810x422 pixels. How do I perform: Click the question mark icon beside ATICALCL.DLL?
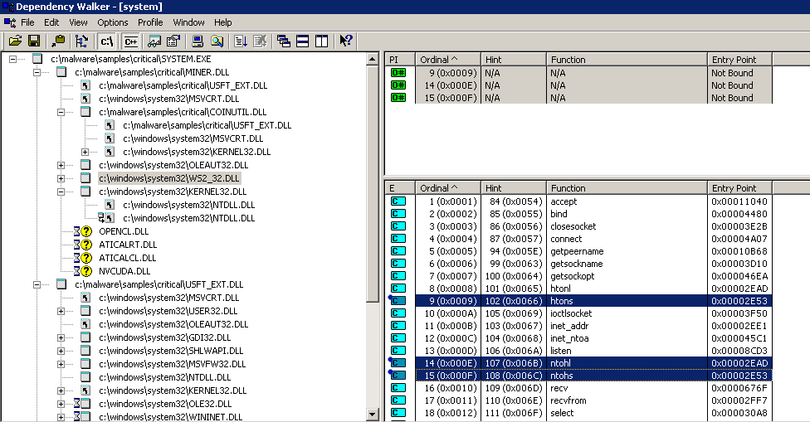coord(86,258)
